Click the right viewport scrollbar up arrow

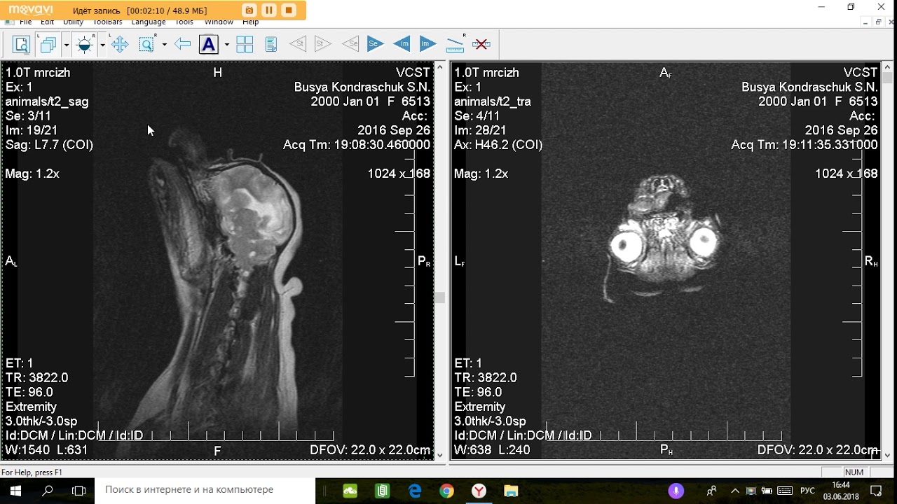(888, 67)
